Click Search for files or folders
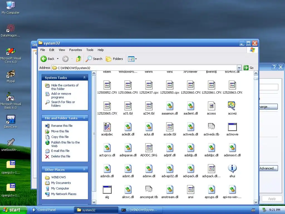The width and height of the screenshot is (285, 214). point(63,104)
